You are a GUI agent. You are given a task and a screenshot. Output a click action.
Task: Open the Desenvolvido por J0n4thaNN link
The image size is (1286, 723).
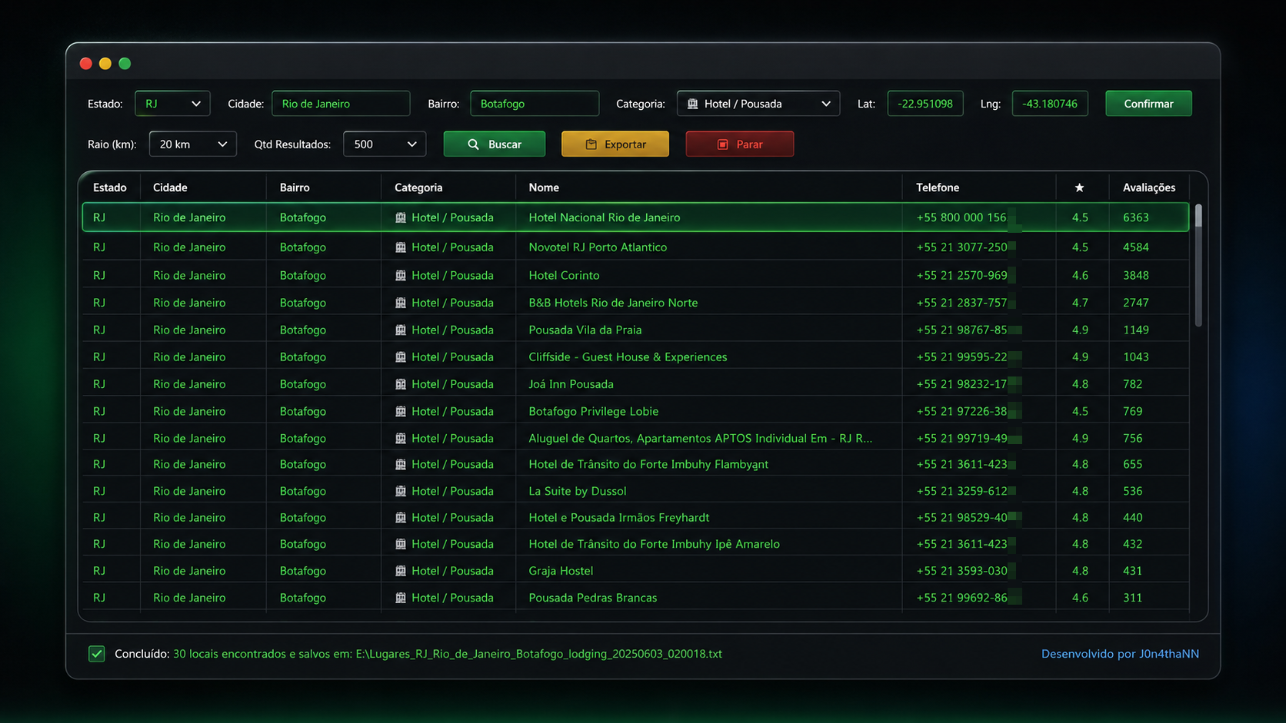click(1120, 654)
